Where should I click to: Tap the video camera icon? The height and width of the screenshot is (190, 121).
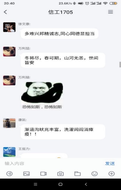pyautogui.click(x=43, y=174)
